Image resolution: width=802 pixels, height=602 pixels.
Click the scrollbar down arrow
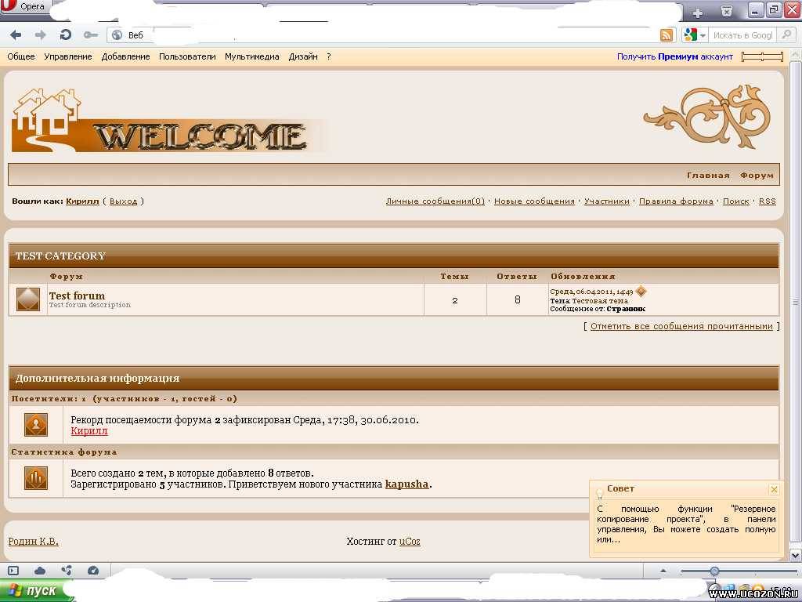796,554
